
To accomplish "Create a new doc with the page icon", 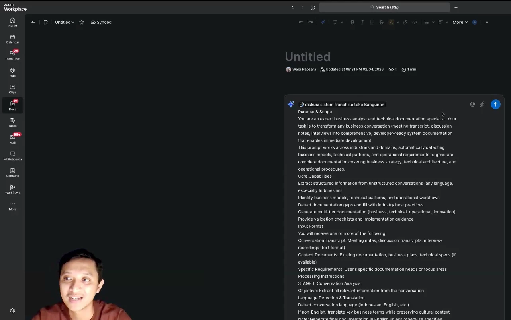I will [46, 22].
